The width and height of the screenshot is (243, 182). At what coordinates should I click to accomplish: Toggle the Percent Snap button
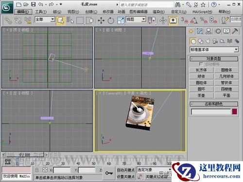click(204, 20)
